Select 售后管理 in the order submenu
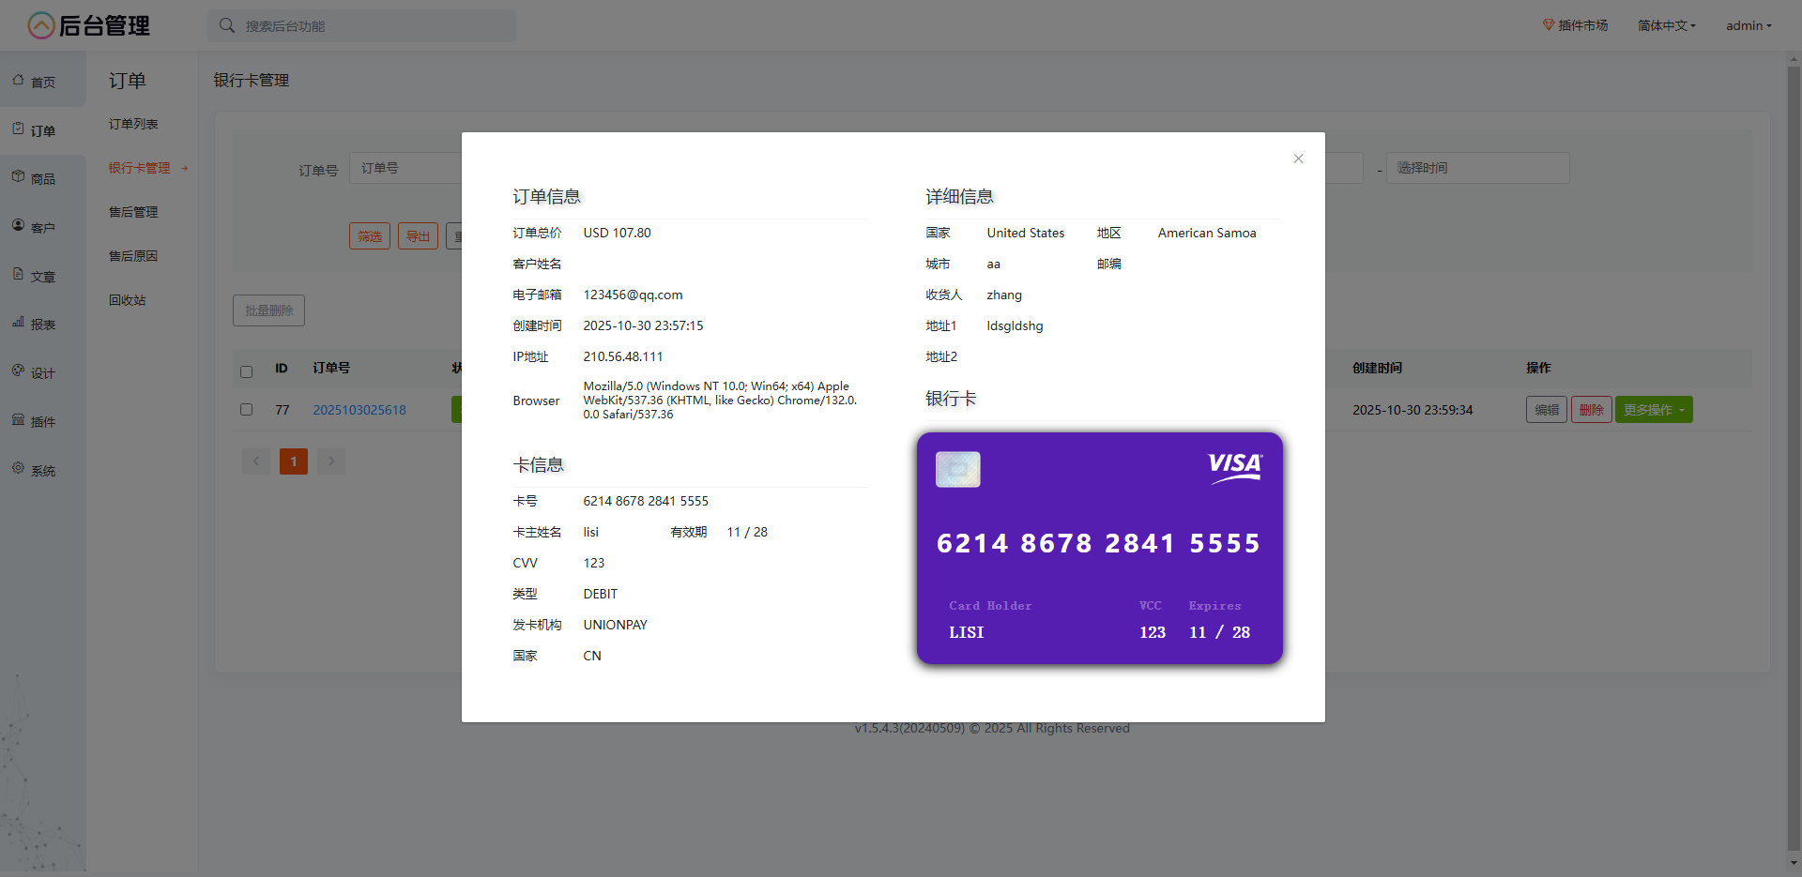Viewport: 1802px width, 877px height. tap(133, 212)
